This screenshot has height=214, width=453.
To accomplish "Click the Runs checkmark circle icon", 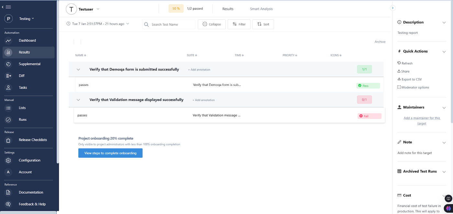I will pos(8,120).
